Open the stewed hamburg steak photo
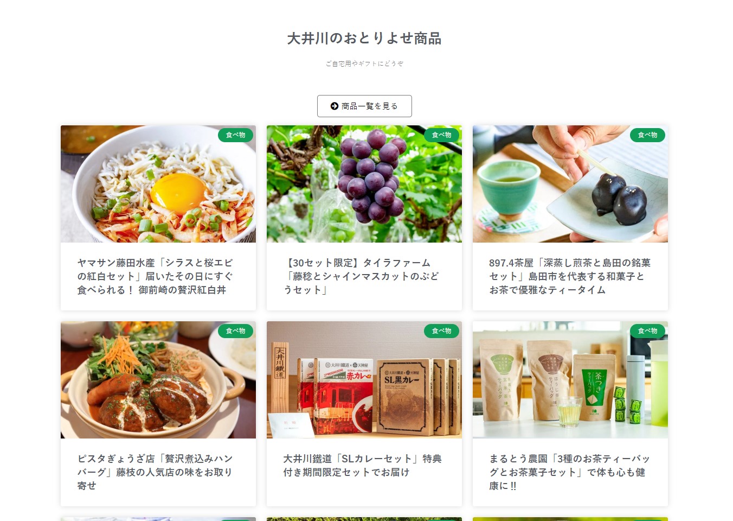733x521 pixels. click(158, 380)
